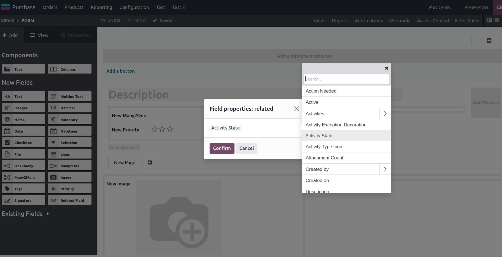This screenshot has width=502, height=257.
Task: Pick the Related Field link icon
Action: coord(53,200)
